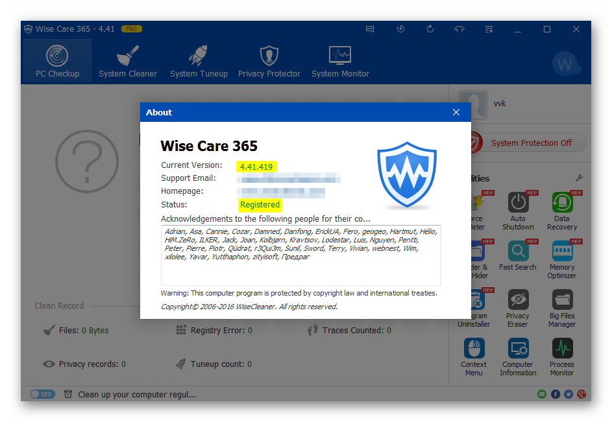Screen dimensions: 612x422
Task: Select the Privacy Protector tab
Action: 269,61
